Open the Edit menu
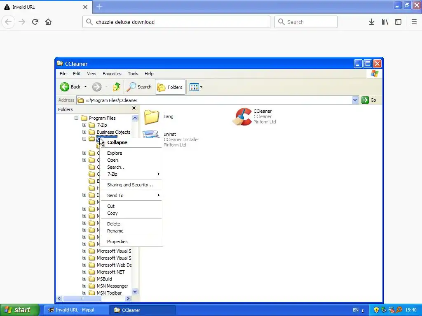Viewport: 422px width, 316px height. 77,74
